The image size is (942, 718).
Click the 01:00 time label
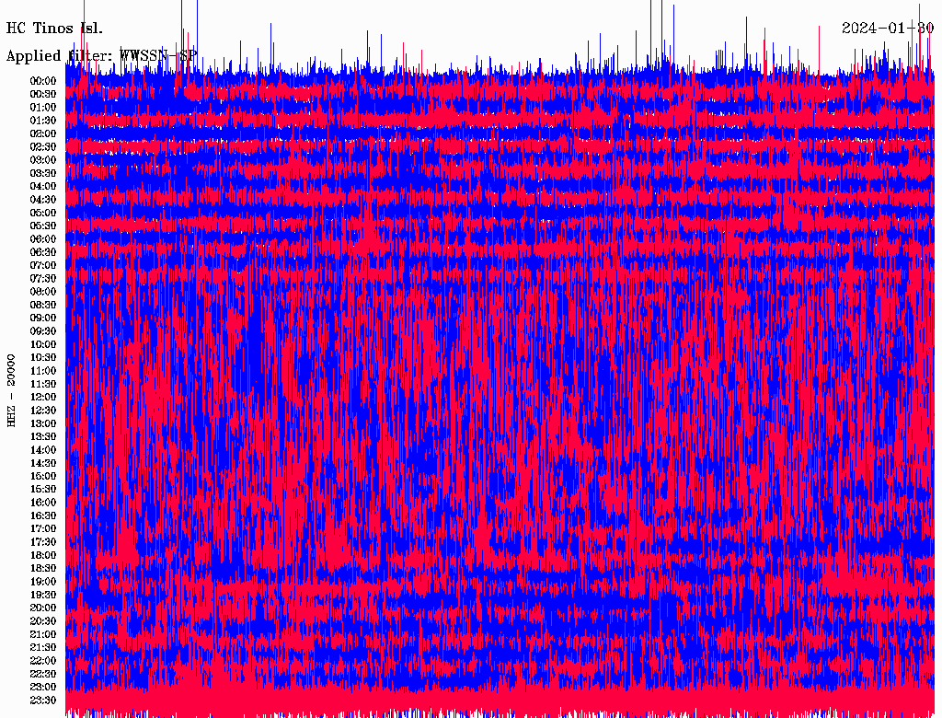[43, 107]
